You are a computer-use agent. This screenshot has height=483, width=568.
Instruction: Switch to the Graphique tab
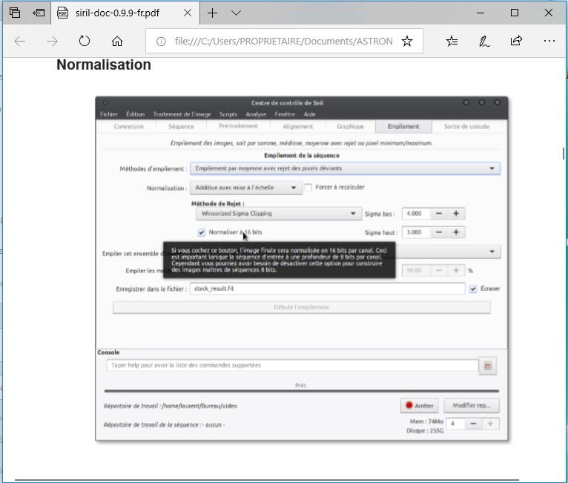[350, 126]
